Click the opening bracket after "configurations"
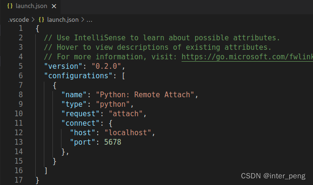This screenshot has height=185, width=313. pos(123,76)
